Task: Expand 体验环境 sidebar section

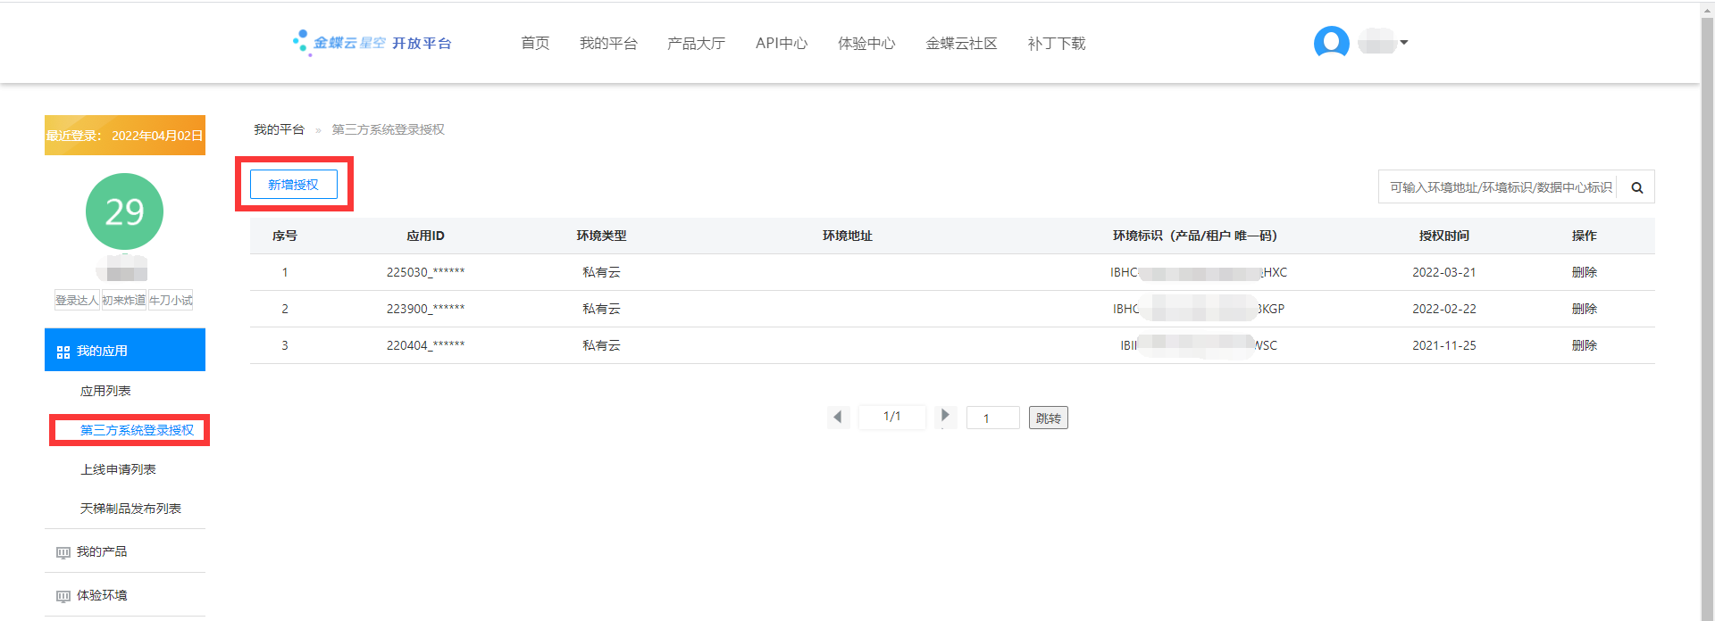Action: 102,595
